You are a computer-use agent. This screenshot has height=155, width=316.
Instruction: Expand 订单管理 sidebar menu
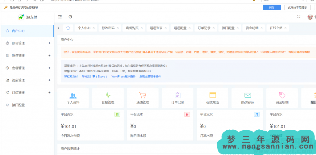(27, 93)
